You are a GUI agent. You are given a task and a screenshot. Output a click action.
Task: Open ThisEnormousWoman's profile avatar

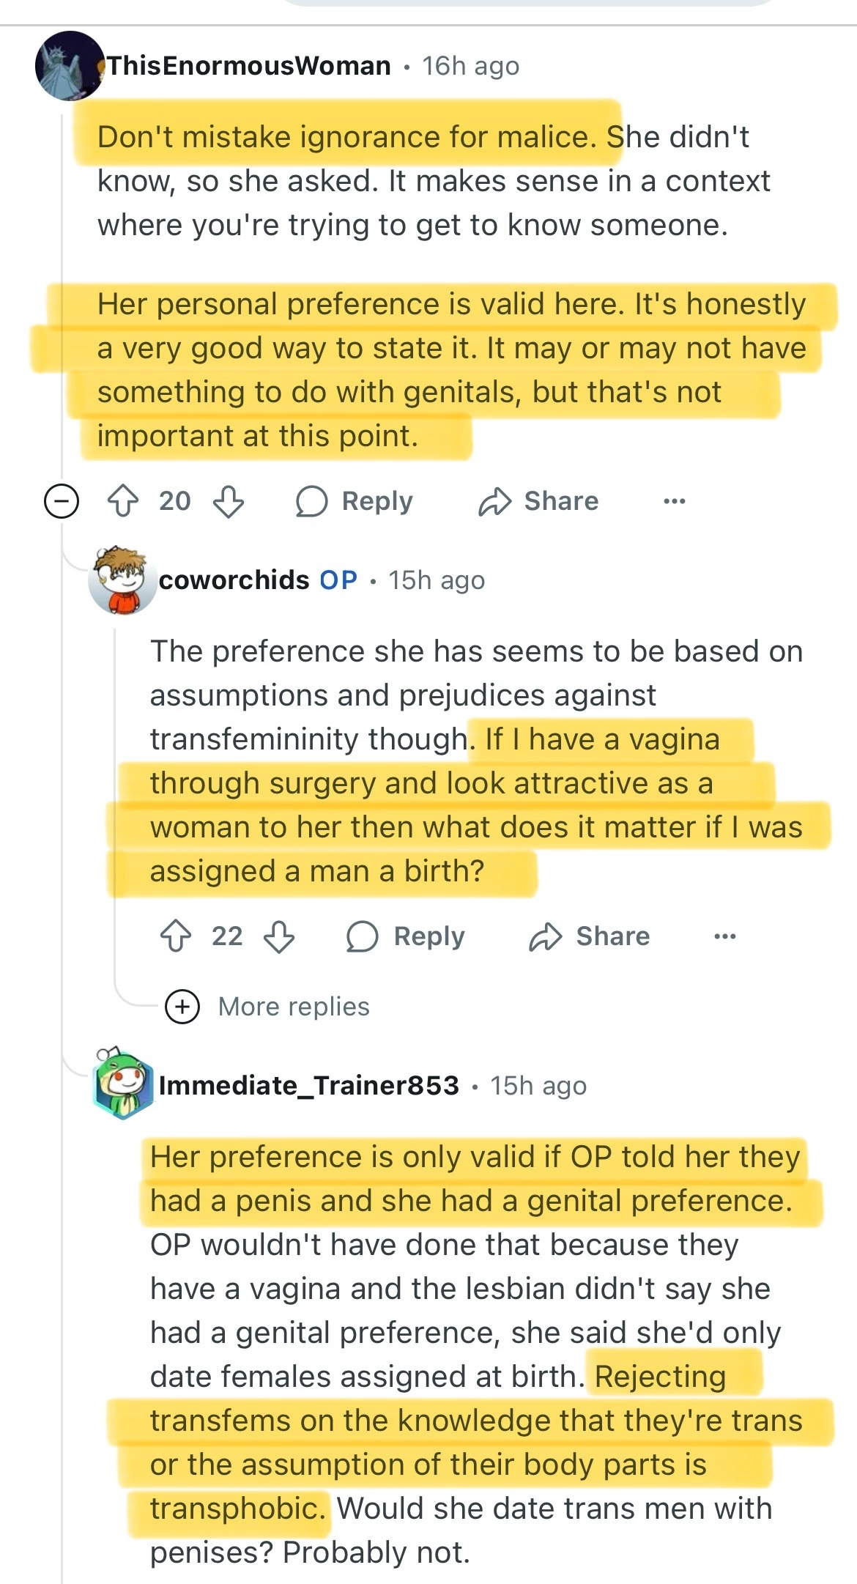(x=69, y=66)
